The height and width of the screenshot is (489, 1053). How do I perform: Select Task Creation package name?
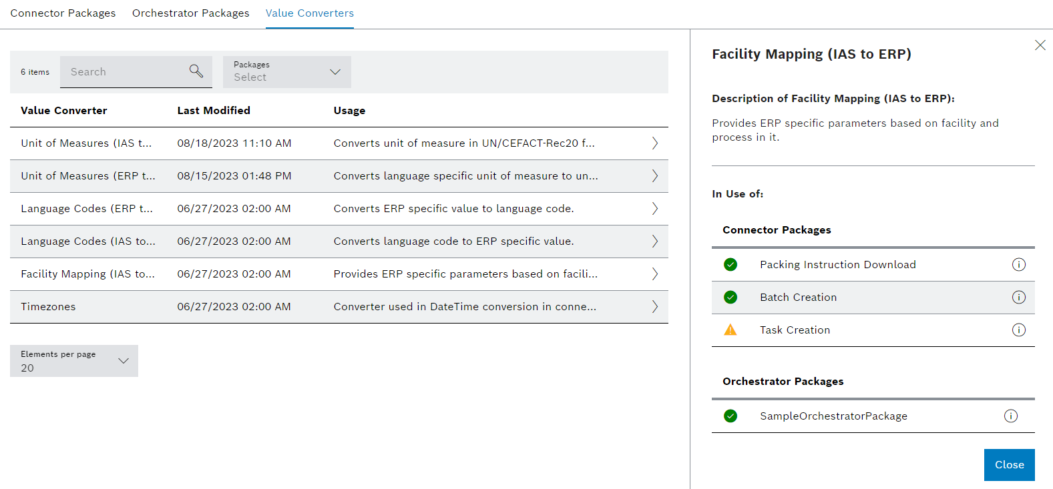click(795, 330)
